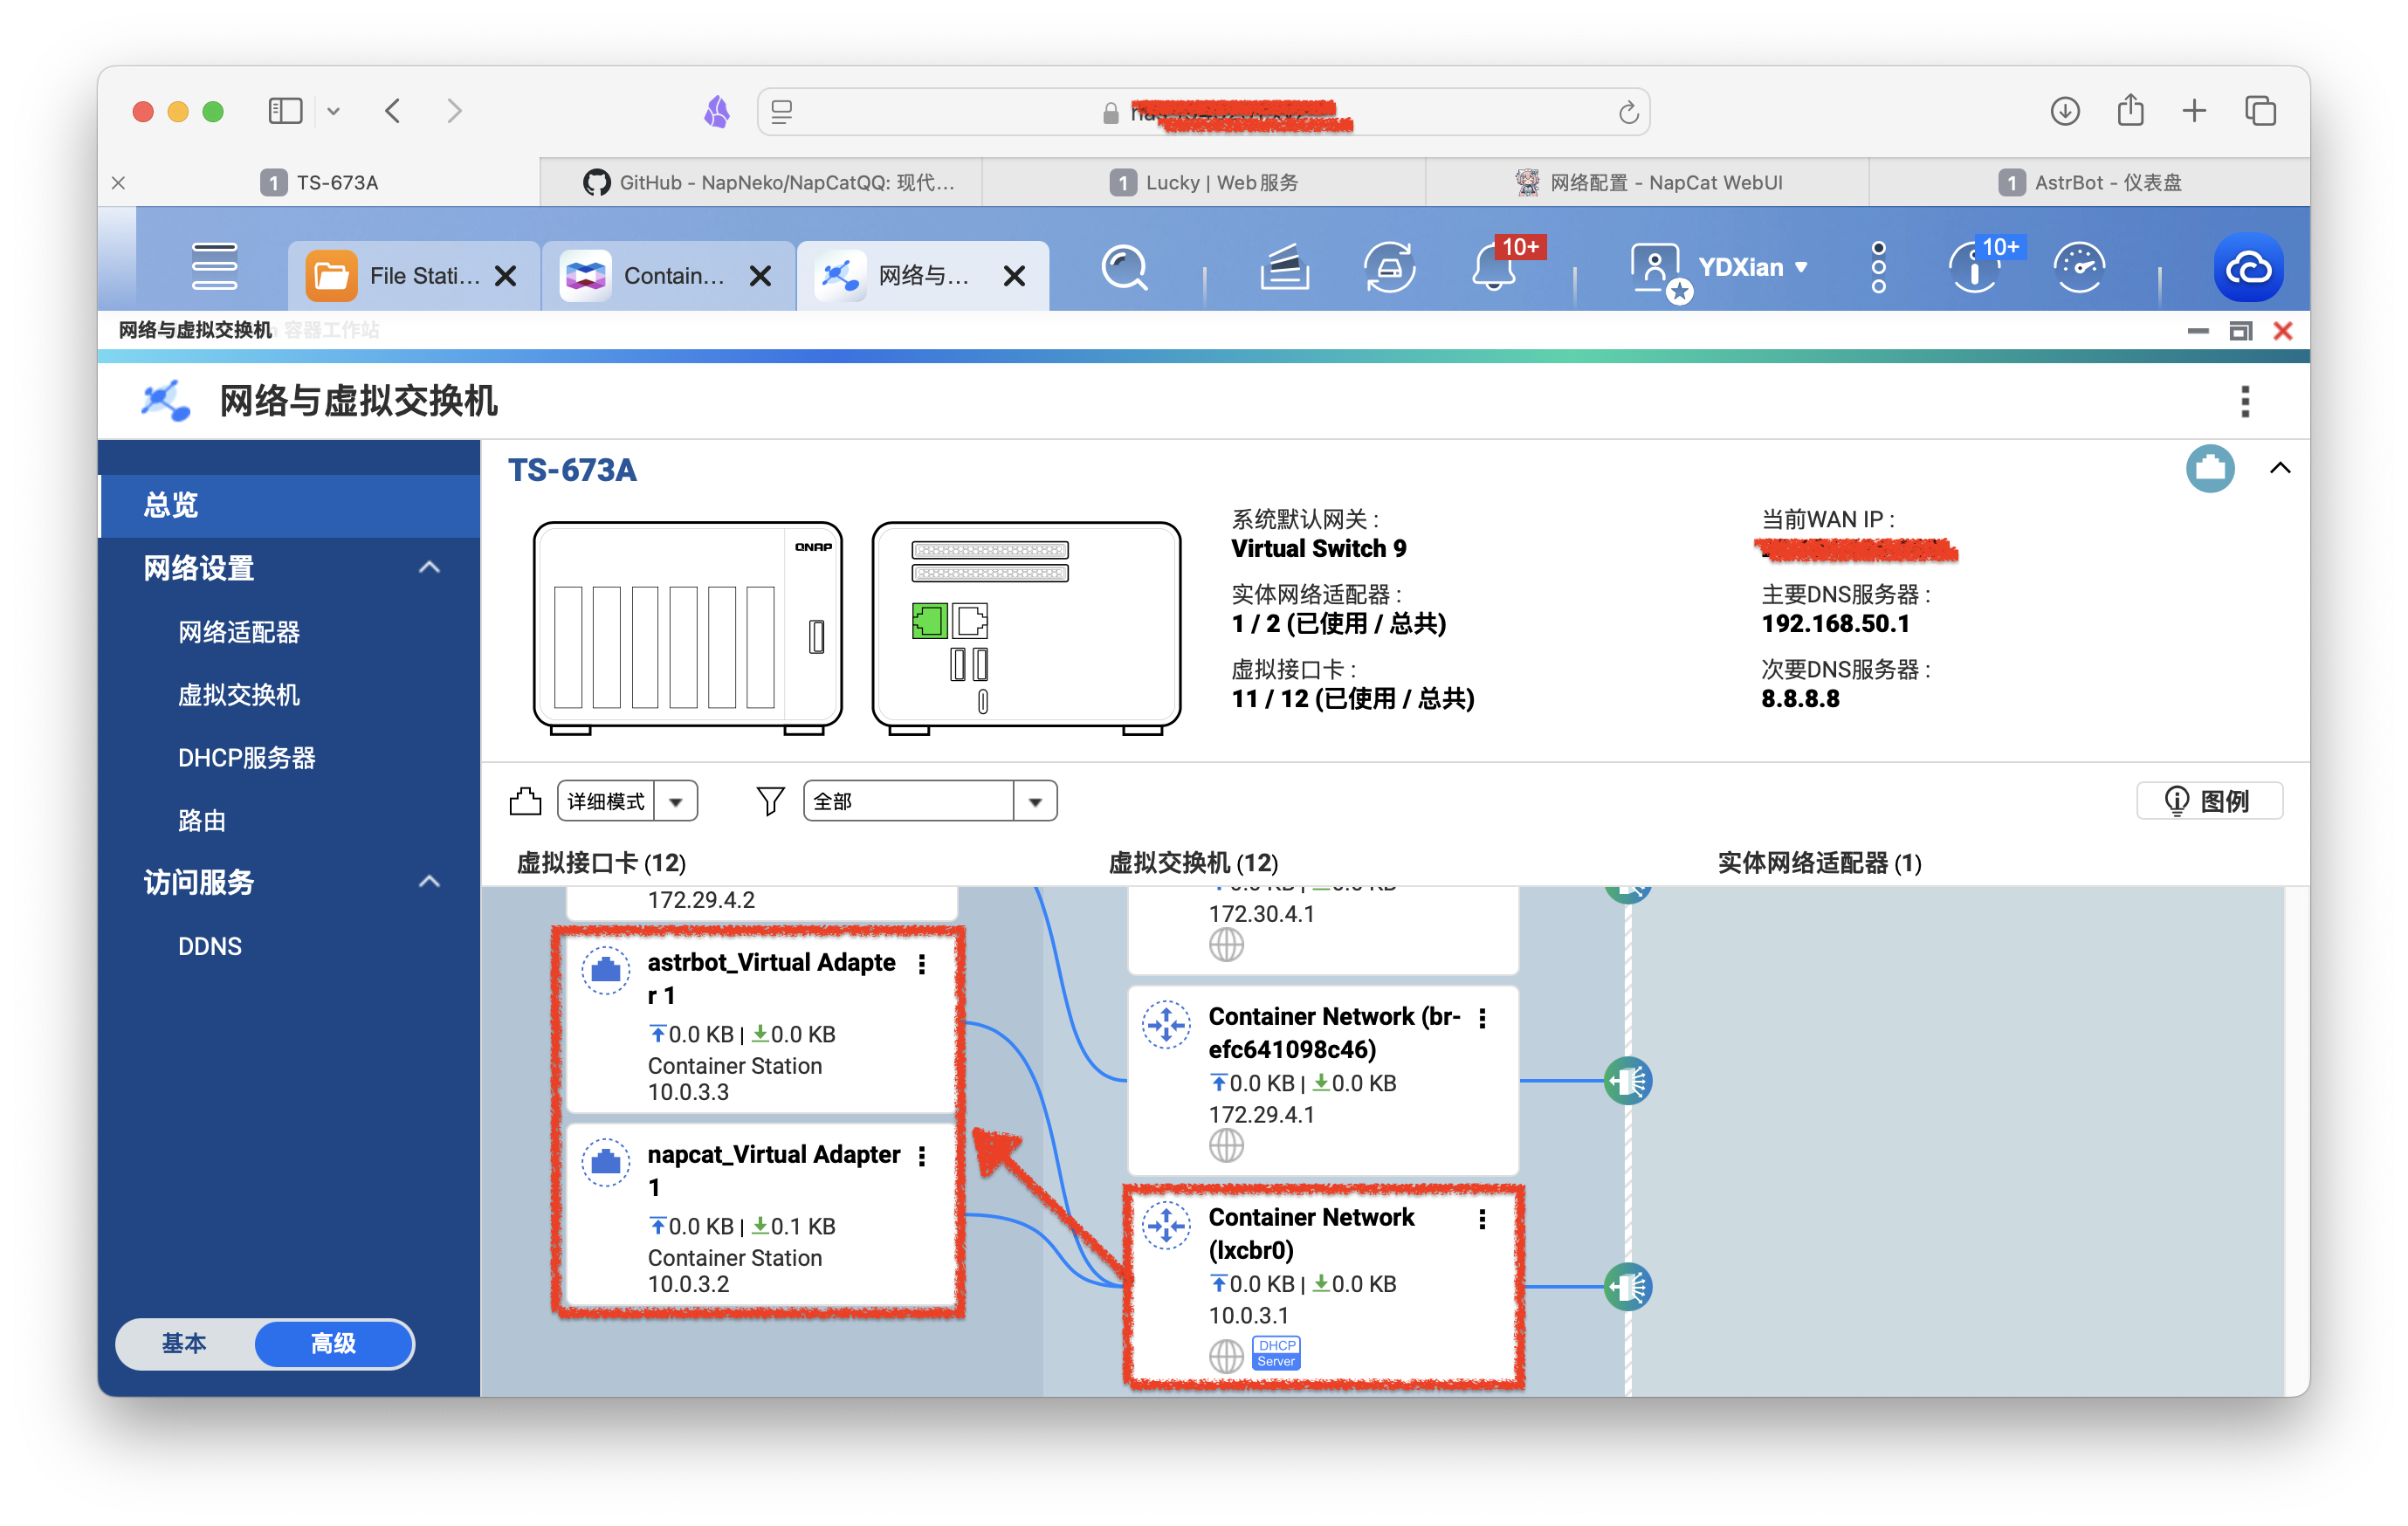Close the File Station app tab
2408x1526 pixels.
click(506, 276)
